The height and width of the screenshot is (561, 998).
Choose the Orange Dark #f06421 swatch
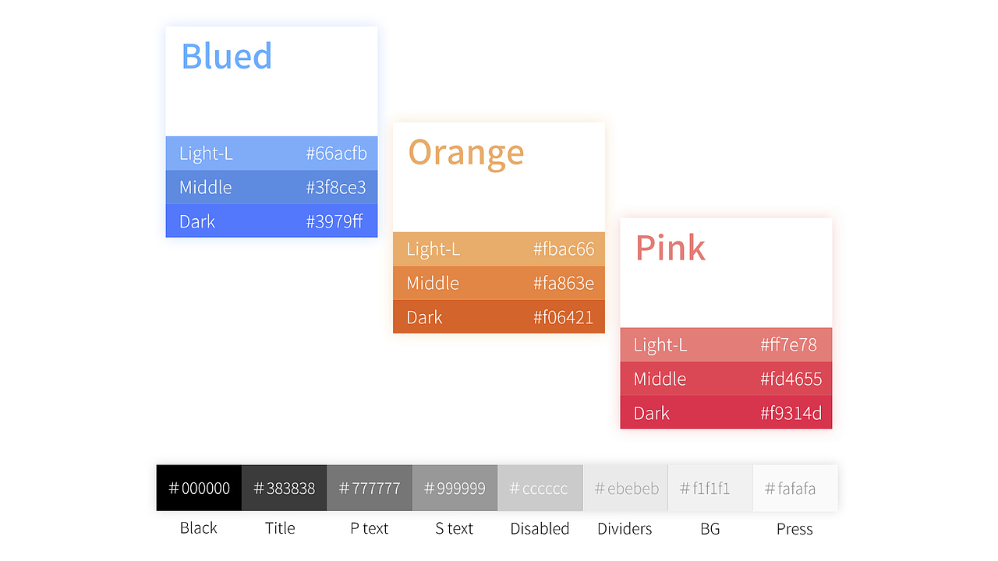(499, 316)
